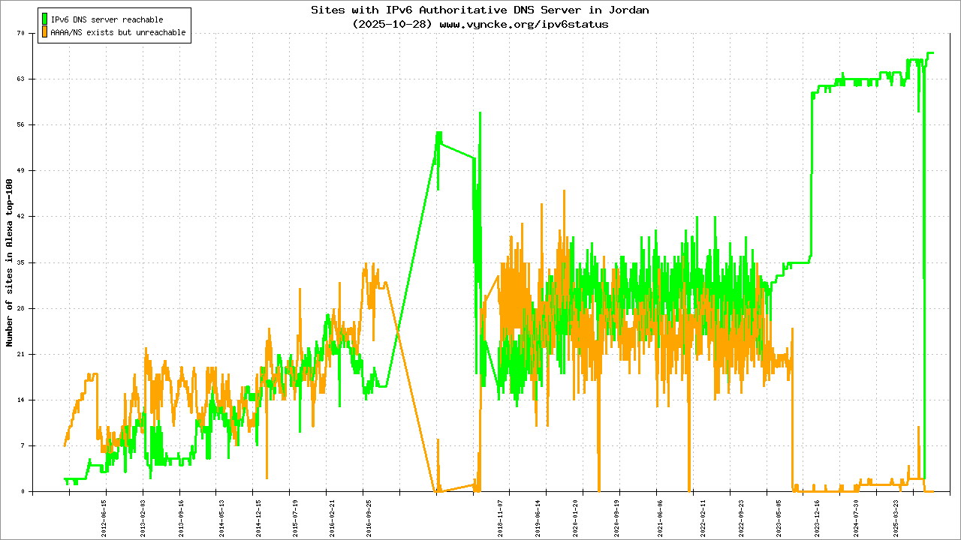Click the 2023-12-16 date label
The image size is (961, 540).
[x=817, y=519]
